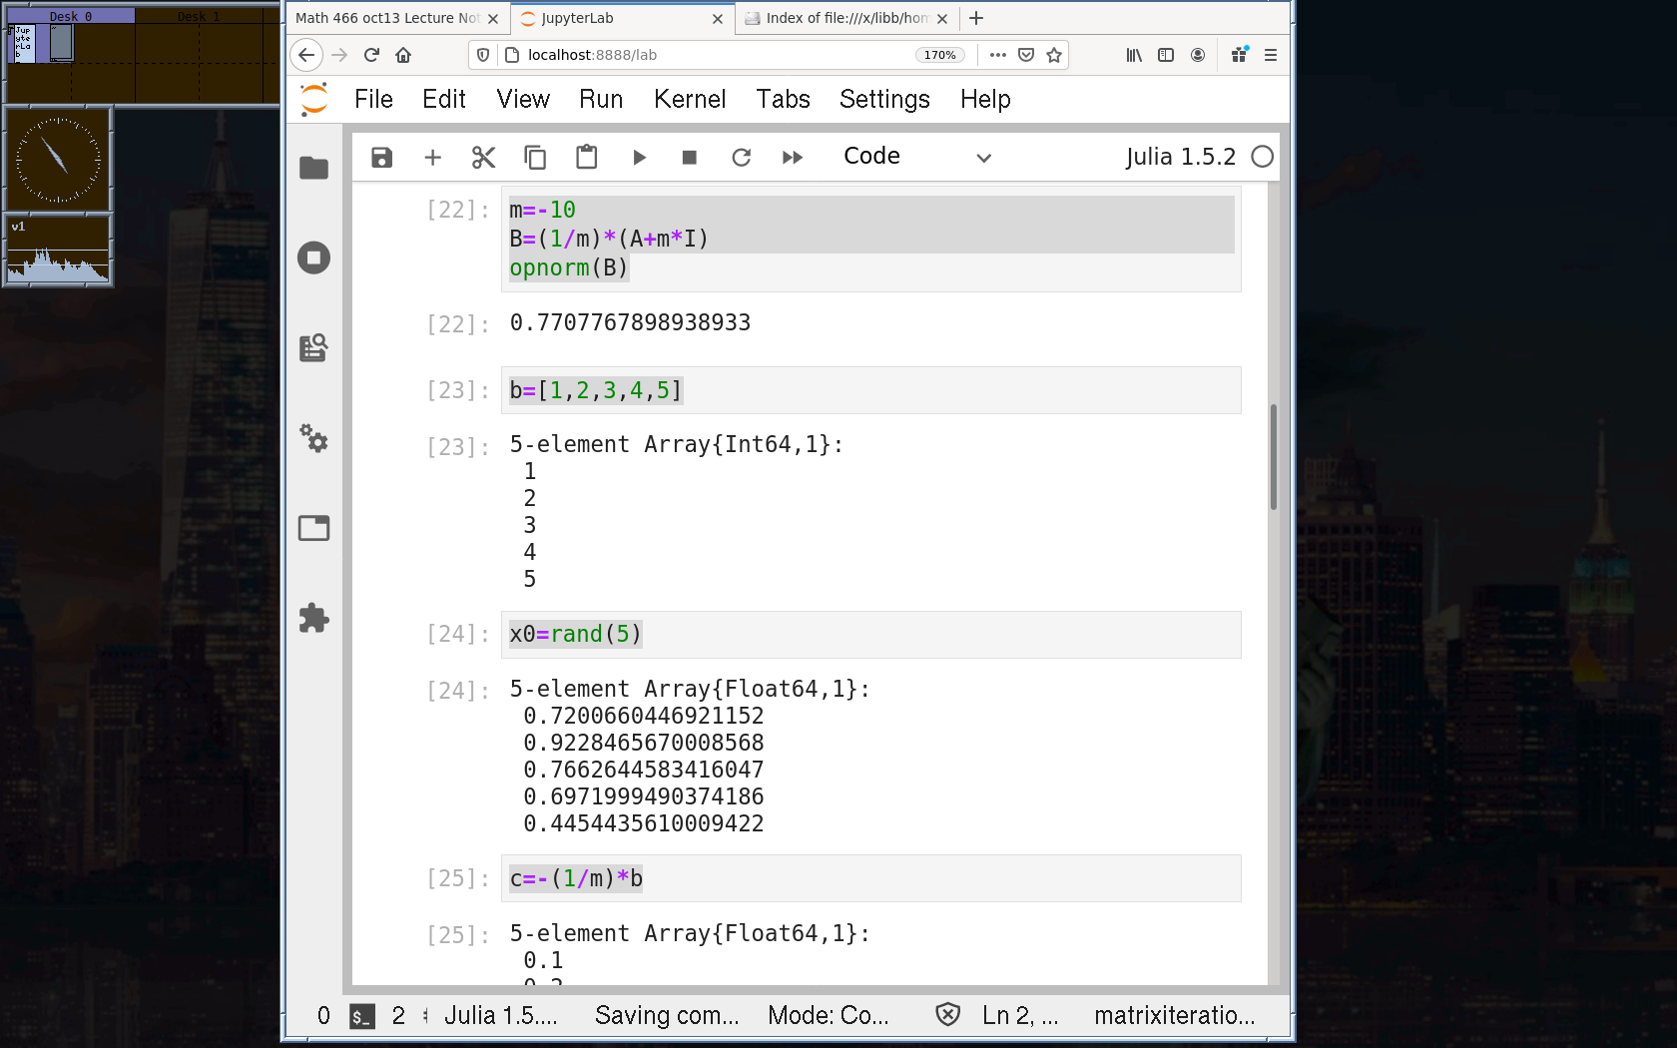Image resolution: width=1677 pixels, height=1048 pixels.
Task: Run the selected cell and advance
Action: 639,158
